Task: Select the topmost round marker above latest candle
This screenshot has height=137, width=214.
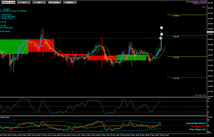Action: point(162,28)
